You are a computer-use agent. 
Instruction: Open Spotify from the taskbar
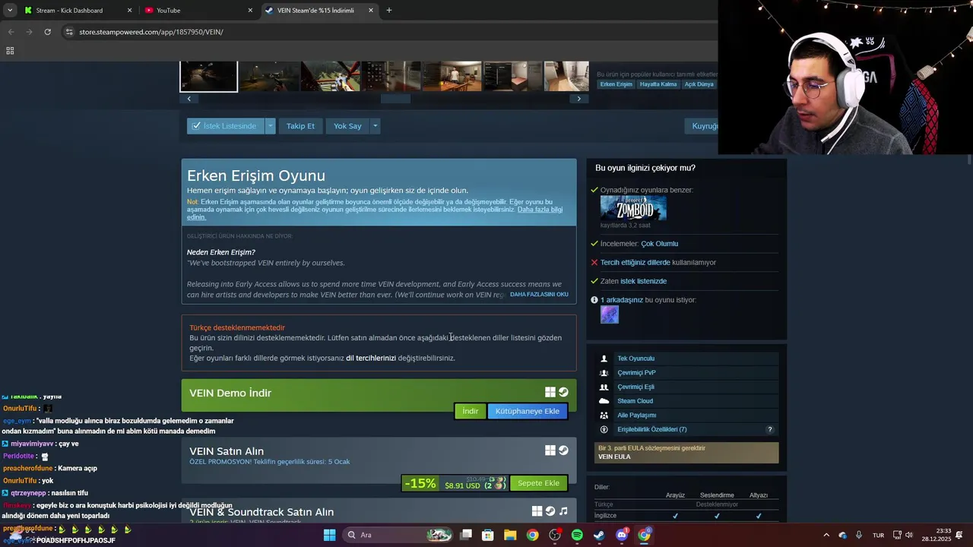577,535
